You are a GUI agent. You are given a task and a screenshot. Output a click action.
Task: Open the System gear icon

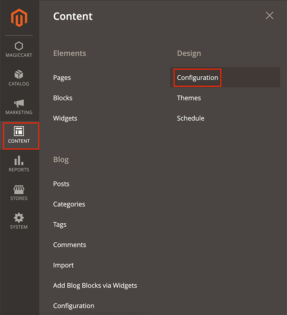(x=19, y=218)
